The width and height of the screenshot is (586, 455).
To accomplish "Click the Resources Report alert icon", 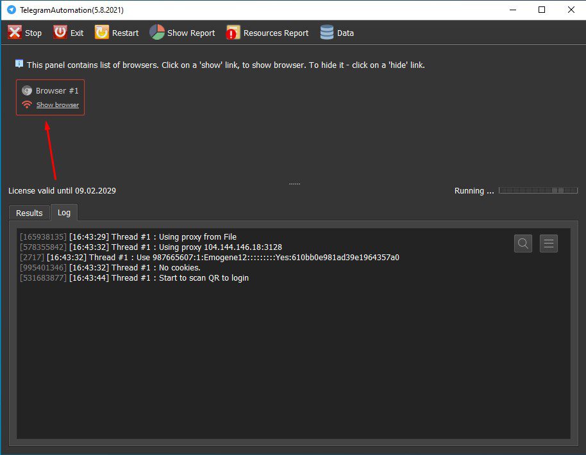I will 233,33.
